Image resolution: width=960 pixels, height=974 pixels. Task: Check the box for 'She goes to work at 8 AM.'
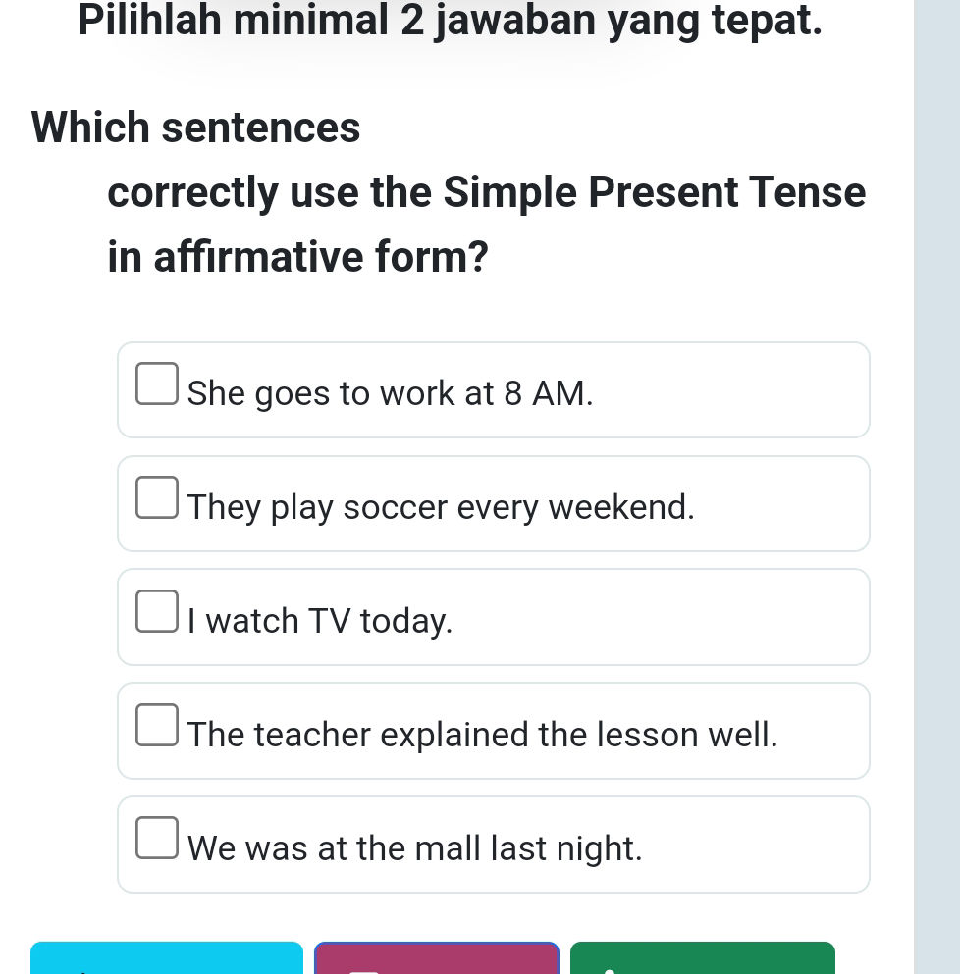point(157,384)
